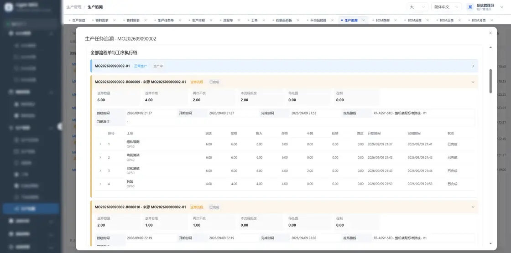The height and width of the screenshot is (253, 511).
Task: Click the 返修数量 6.00 value
Action: (x=101, y=100)
